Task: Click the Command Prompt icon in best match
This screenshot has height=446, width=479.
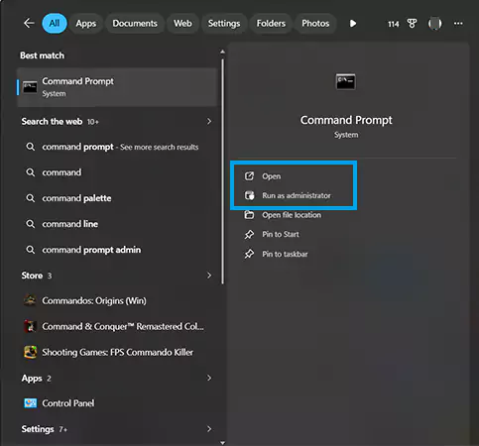Action: coord(30,87)
